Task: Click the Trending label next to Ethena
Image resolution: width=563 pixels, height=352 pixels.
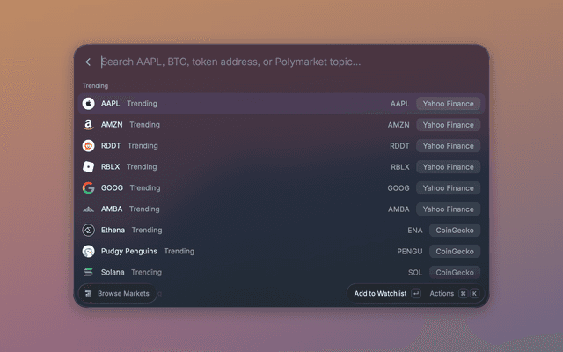Action: pos(147,230)
